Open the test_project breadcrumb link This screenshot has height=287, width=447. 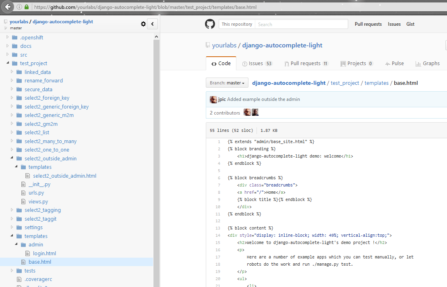click(x=345, y=83)
